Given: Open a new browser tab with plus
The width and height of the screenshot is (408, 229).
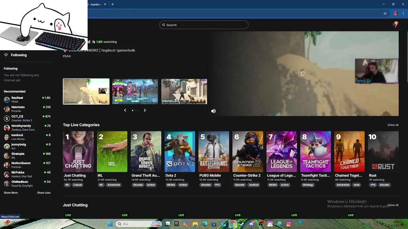Looking at the screenshot, I should click(113, 4).
